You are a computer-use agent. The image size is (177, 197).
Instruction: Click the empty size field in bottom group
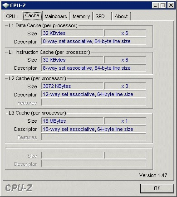72,155
